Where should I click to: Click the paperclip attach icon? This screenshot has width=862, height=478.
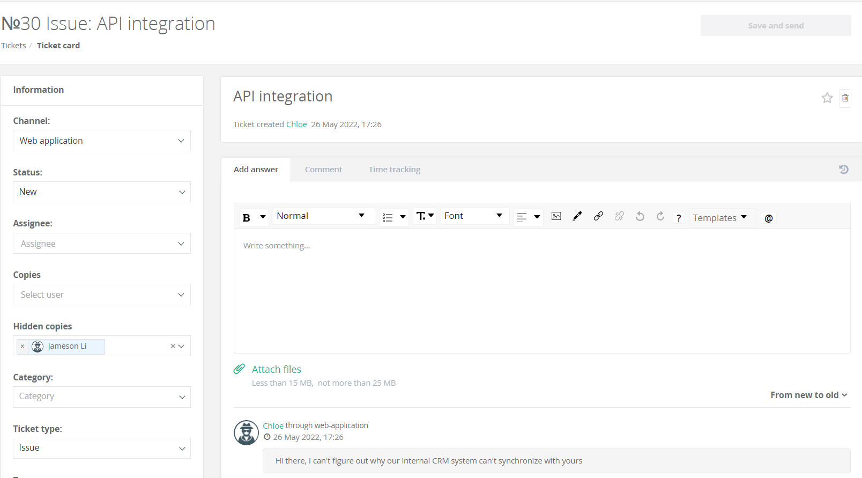coord(240,369)
